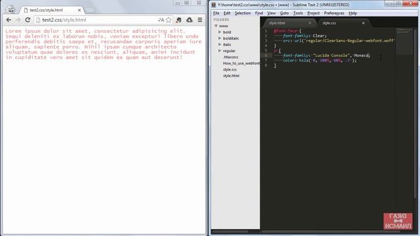Viewport: 420px width, 236px height.
Task: Open the Selection menu
Action: (x=243, y=13)
